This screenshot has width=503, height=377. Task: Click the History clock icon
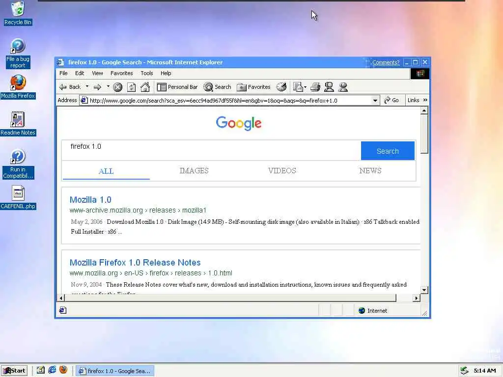[x=281, y=87]
